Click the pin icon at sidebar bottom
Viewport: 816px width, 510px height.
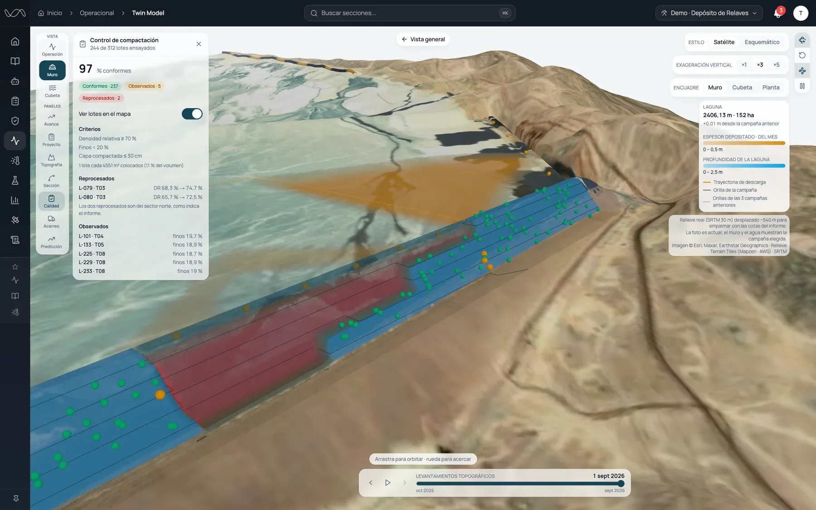[15, 499]
